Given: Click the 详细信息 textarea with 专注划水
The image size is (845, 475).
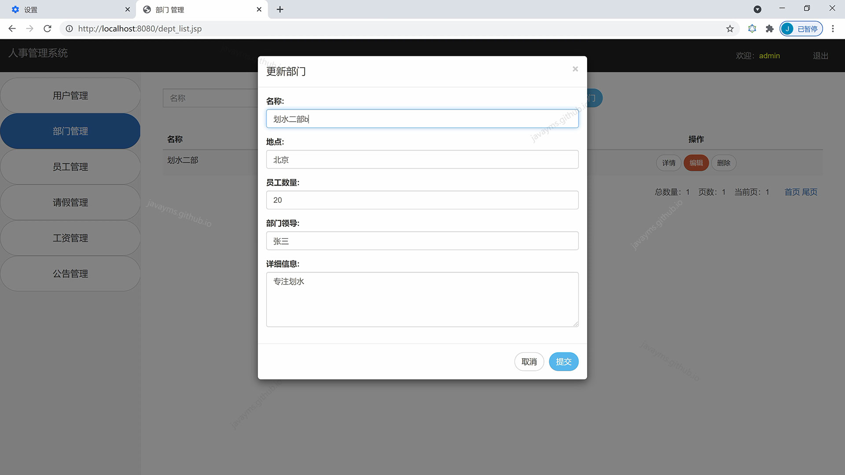Looking at the screenshot, I should pos(422,299).
